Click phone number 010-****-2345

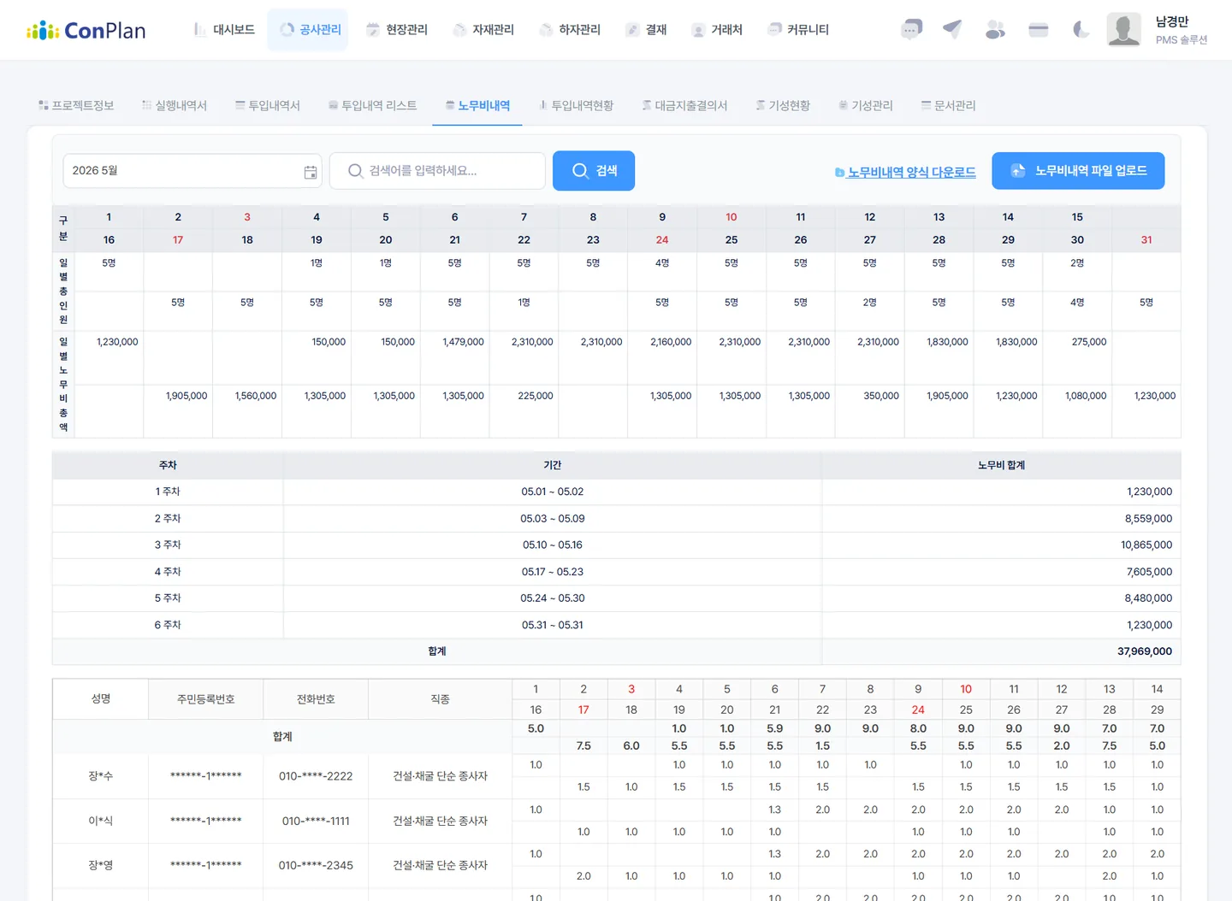(x=316, y=865)
